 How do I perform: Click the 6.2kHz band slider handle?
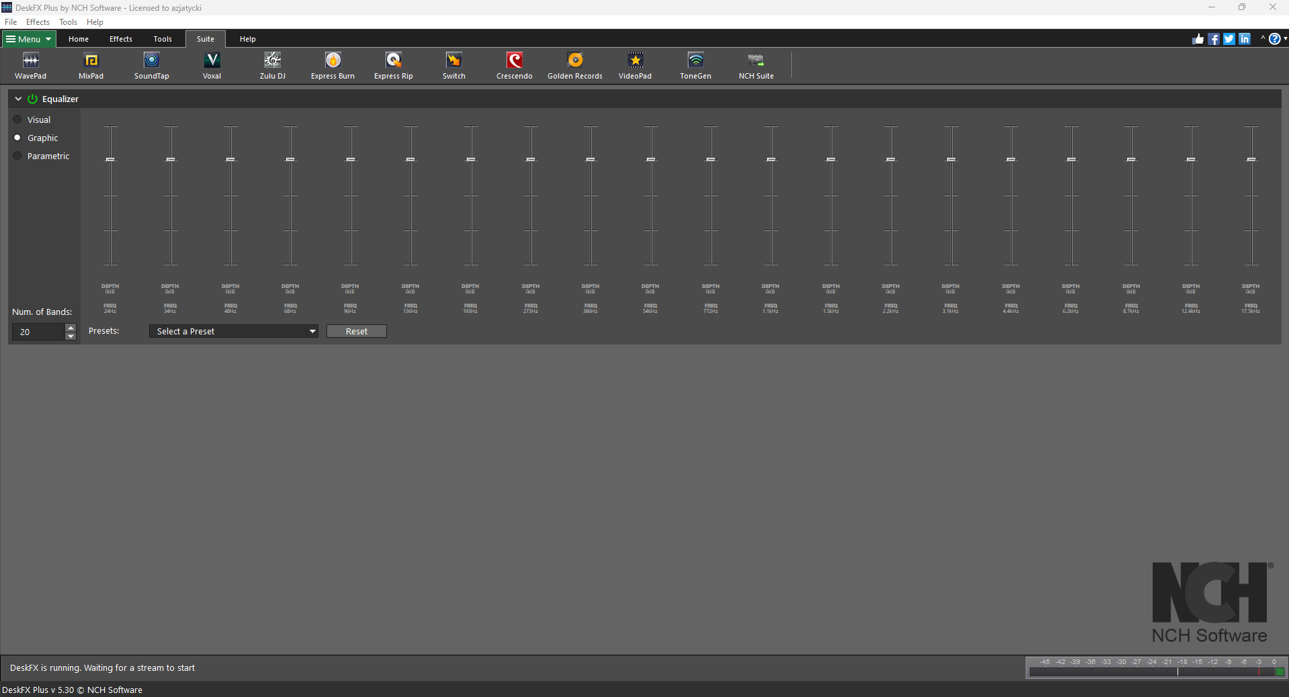(x=1071, y=159)
